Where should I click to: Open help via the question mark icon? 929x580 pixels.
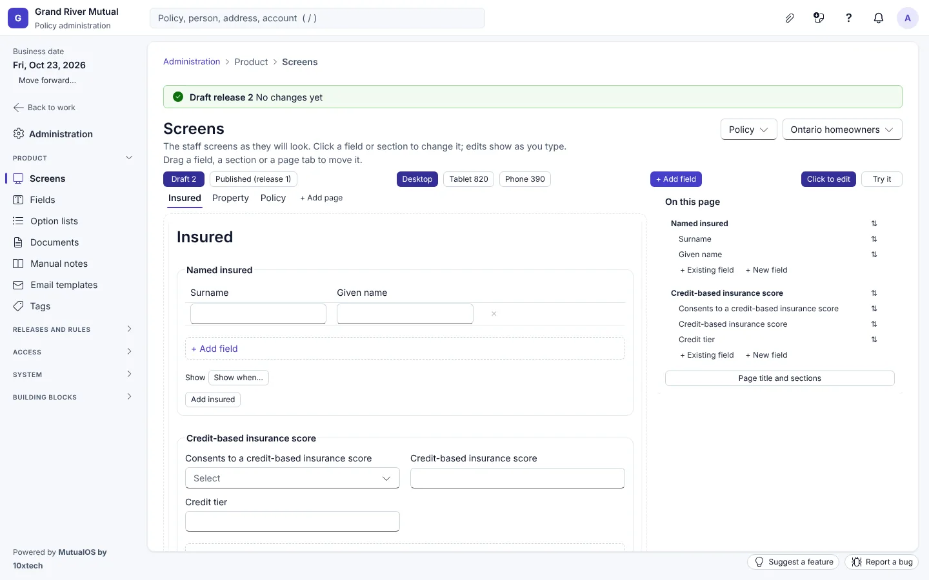click(x=849, y=18)
